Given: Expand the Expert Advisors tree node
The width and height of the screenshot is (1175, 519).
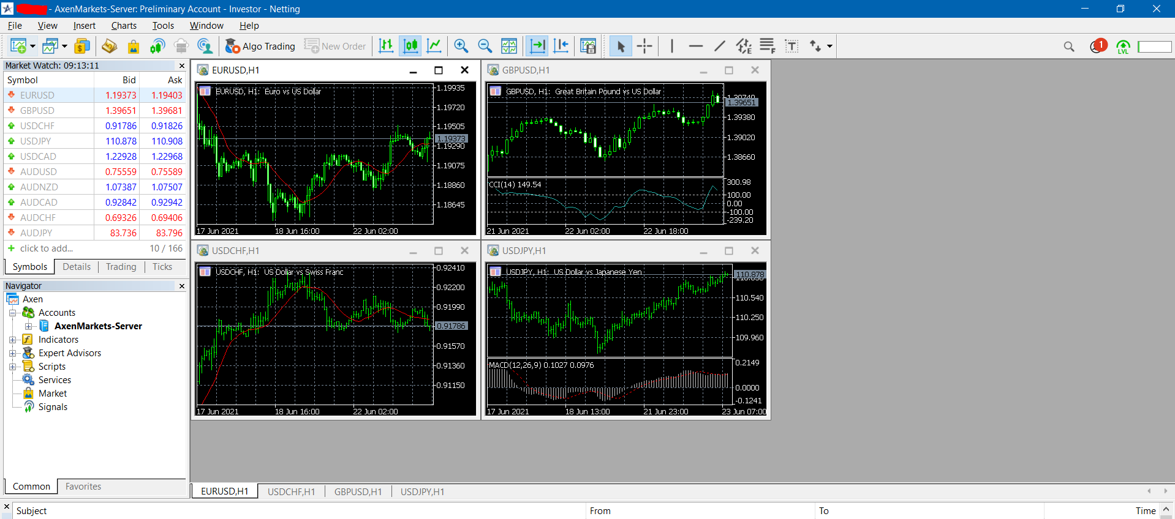Looking at the screenshot, I should [x=12, y=353].
